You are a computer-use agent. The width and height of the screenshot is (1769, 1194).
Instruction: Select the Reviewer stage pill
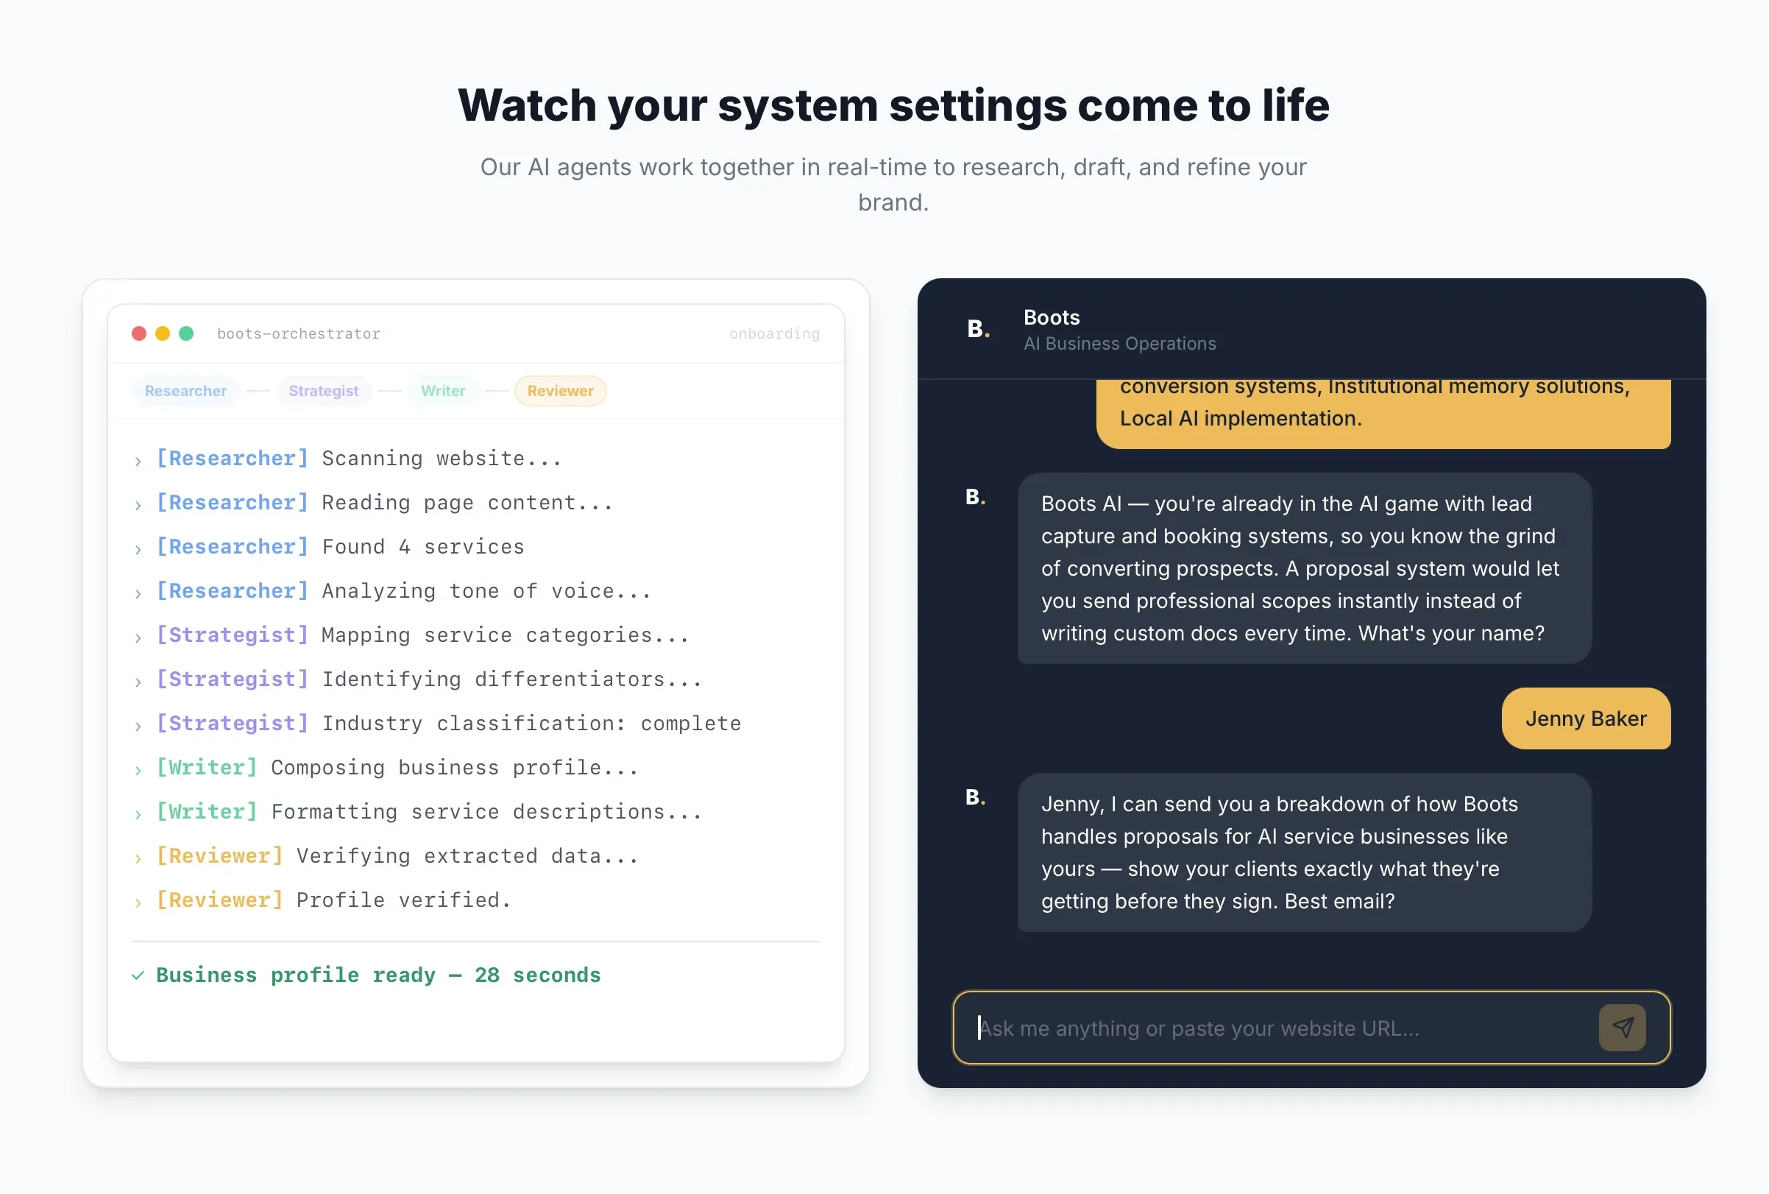[560, 391]
